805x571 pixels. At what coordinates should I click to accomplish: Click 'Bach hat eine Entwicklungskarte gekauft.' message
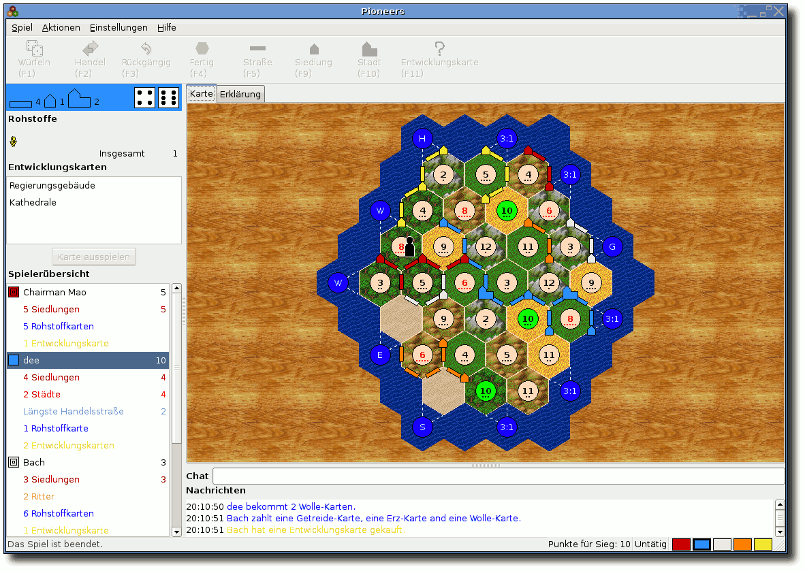click(x=316, y=530)
